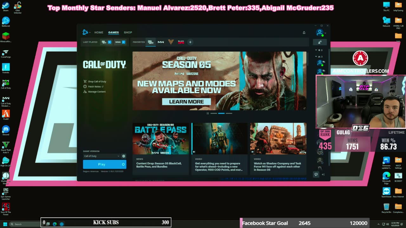This screenshot has width=406, height=228.
Task: Select Black Ops icon in Favorites
Action: coord(181,42)
